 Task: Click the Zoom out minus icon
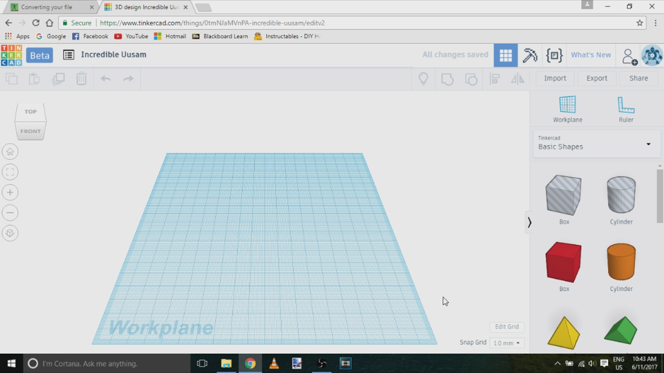point(10,213)
